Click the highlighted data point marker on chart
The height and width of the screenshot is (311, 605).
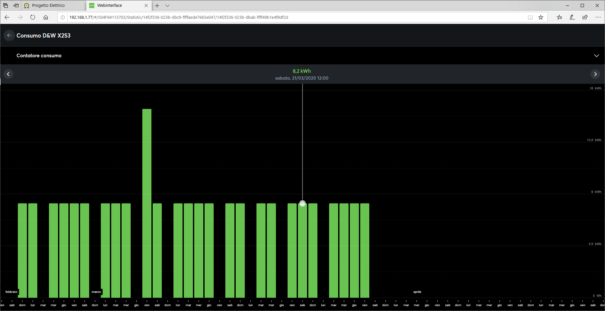coord(302,203)
